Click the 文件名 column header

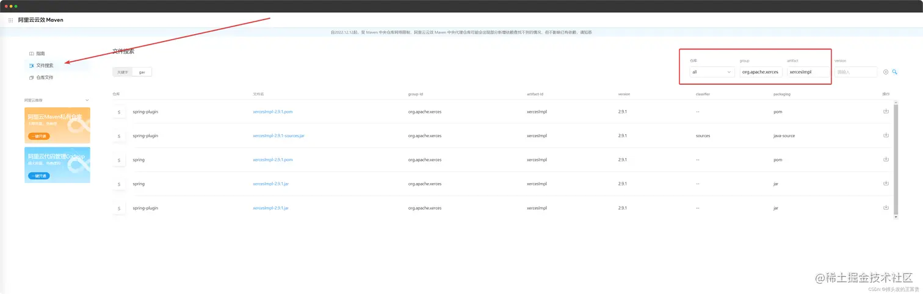258,94
